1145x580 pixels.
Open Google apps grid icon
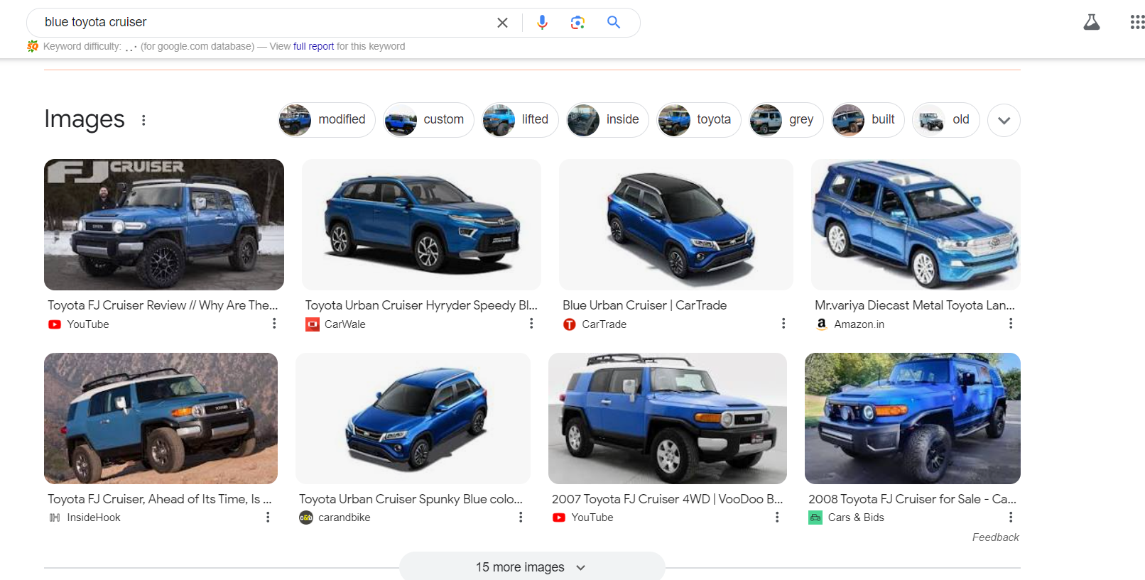1137,22
